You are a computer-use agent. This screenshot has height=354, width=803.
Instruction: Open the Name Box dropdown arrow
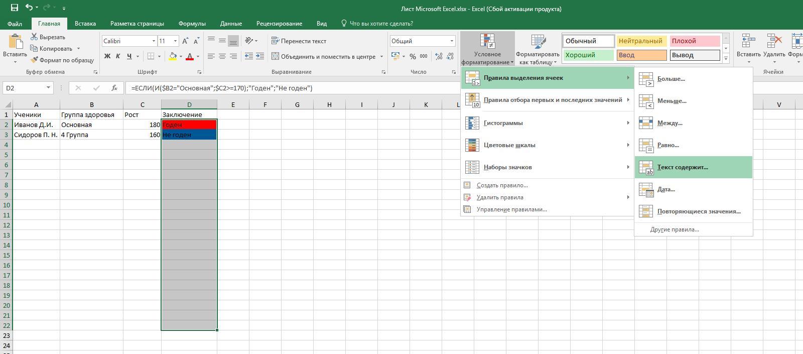click(x=48, y=88)
